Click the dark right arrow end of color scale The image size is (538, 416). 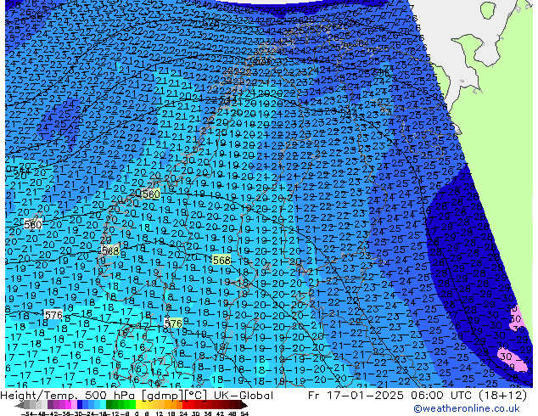[x=244, y=405]
